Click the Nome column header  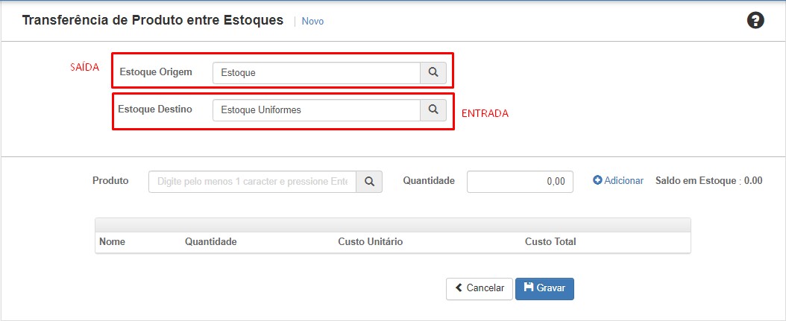[113, 242]
